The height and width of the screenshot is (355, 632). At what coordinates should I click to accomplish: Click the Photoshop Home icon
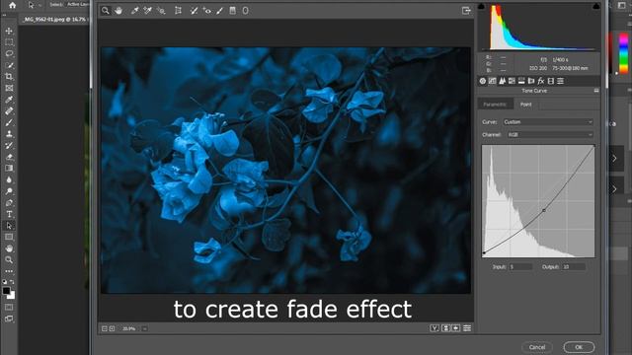click(x=13, y=5)
